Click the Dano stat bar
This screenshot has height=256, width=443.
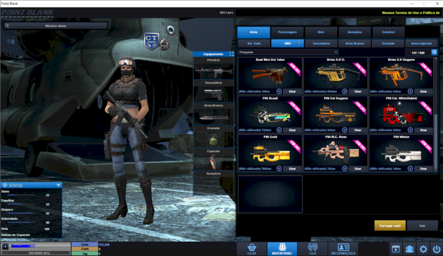[x=21, y=195]
